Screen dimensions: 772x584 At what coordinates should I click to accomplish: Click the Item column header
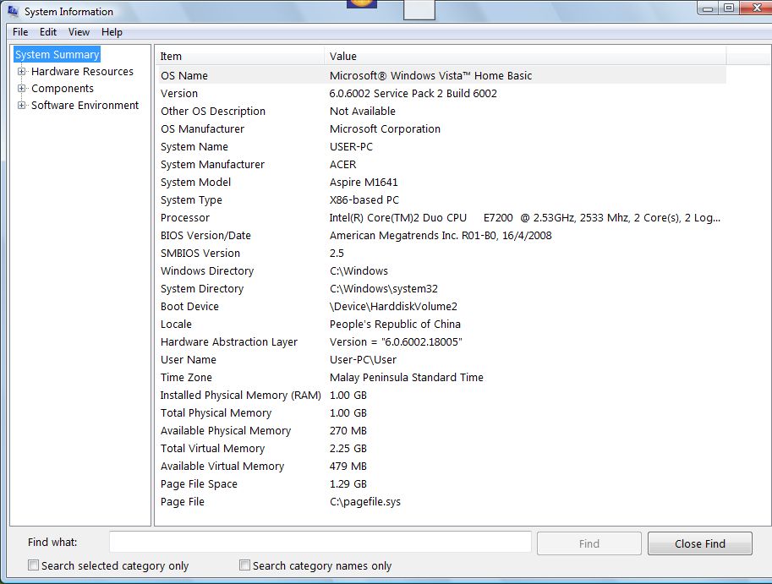[x=240, y=56]
